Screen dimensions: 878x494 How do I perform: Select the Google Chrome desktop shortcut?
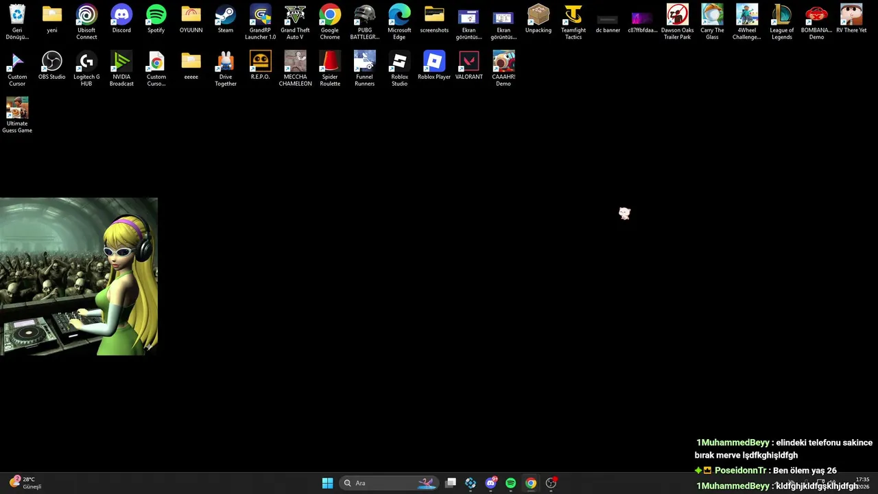point(330,21)
